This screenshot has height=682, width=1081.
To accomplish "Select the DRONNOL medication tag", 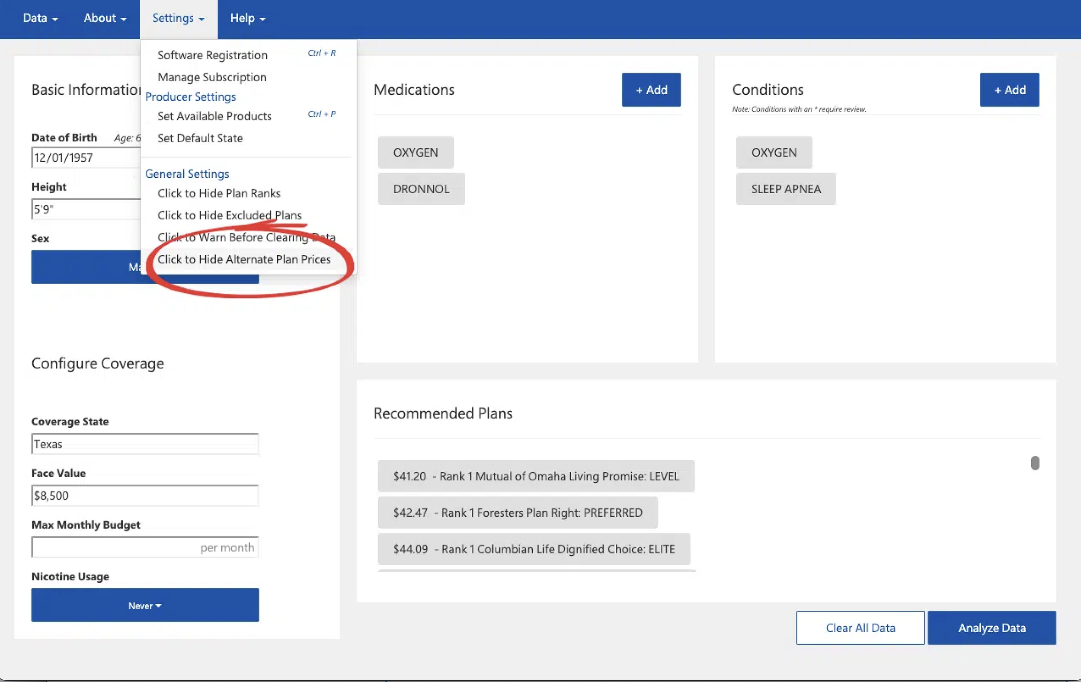I will [421, 189].
